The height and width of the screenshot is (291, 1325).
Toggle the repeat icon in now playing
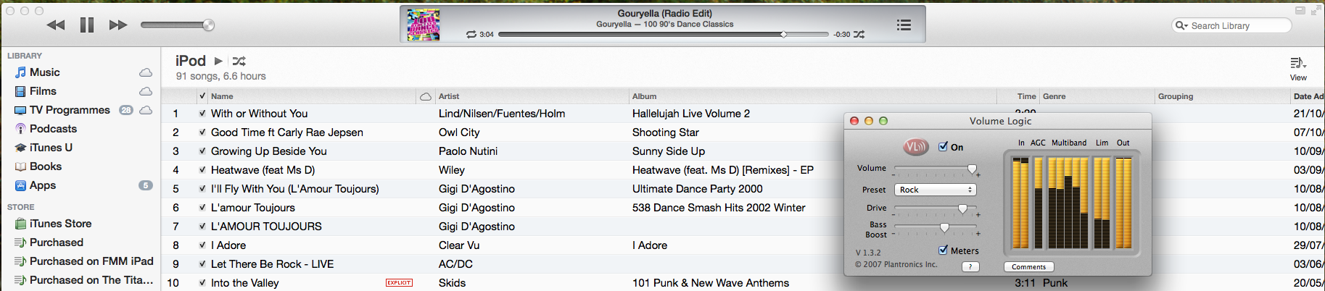(471, 34)
